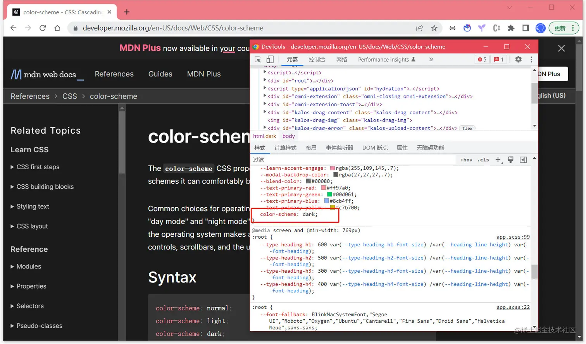Click the share page icon in address bar
This screenshot has height=344, width=586.
(x=419, y=28)
